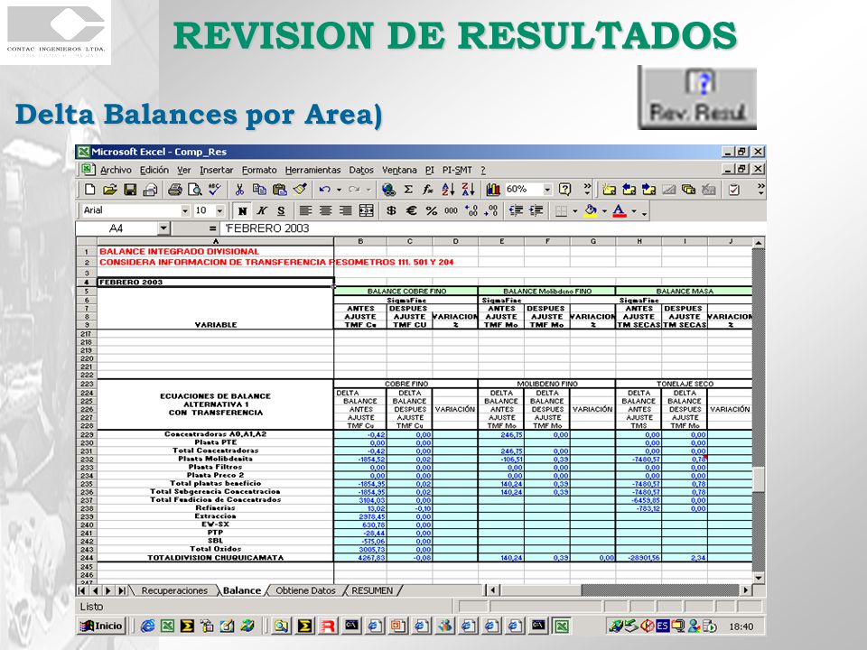The height and width of the screenshot is (650, 867).
Task: Expand the standard toolbar's More Buttons chevron
Action: coord(587,190)
